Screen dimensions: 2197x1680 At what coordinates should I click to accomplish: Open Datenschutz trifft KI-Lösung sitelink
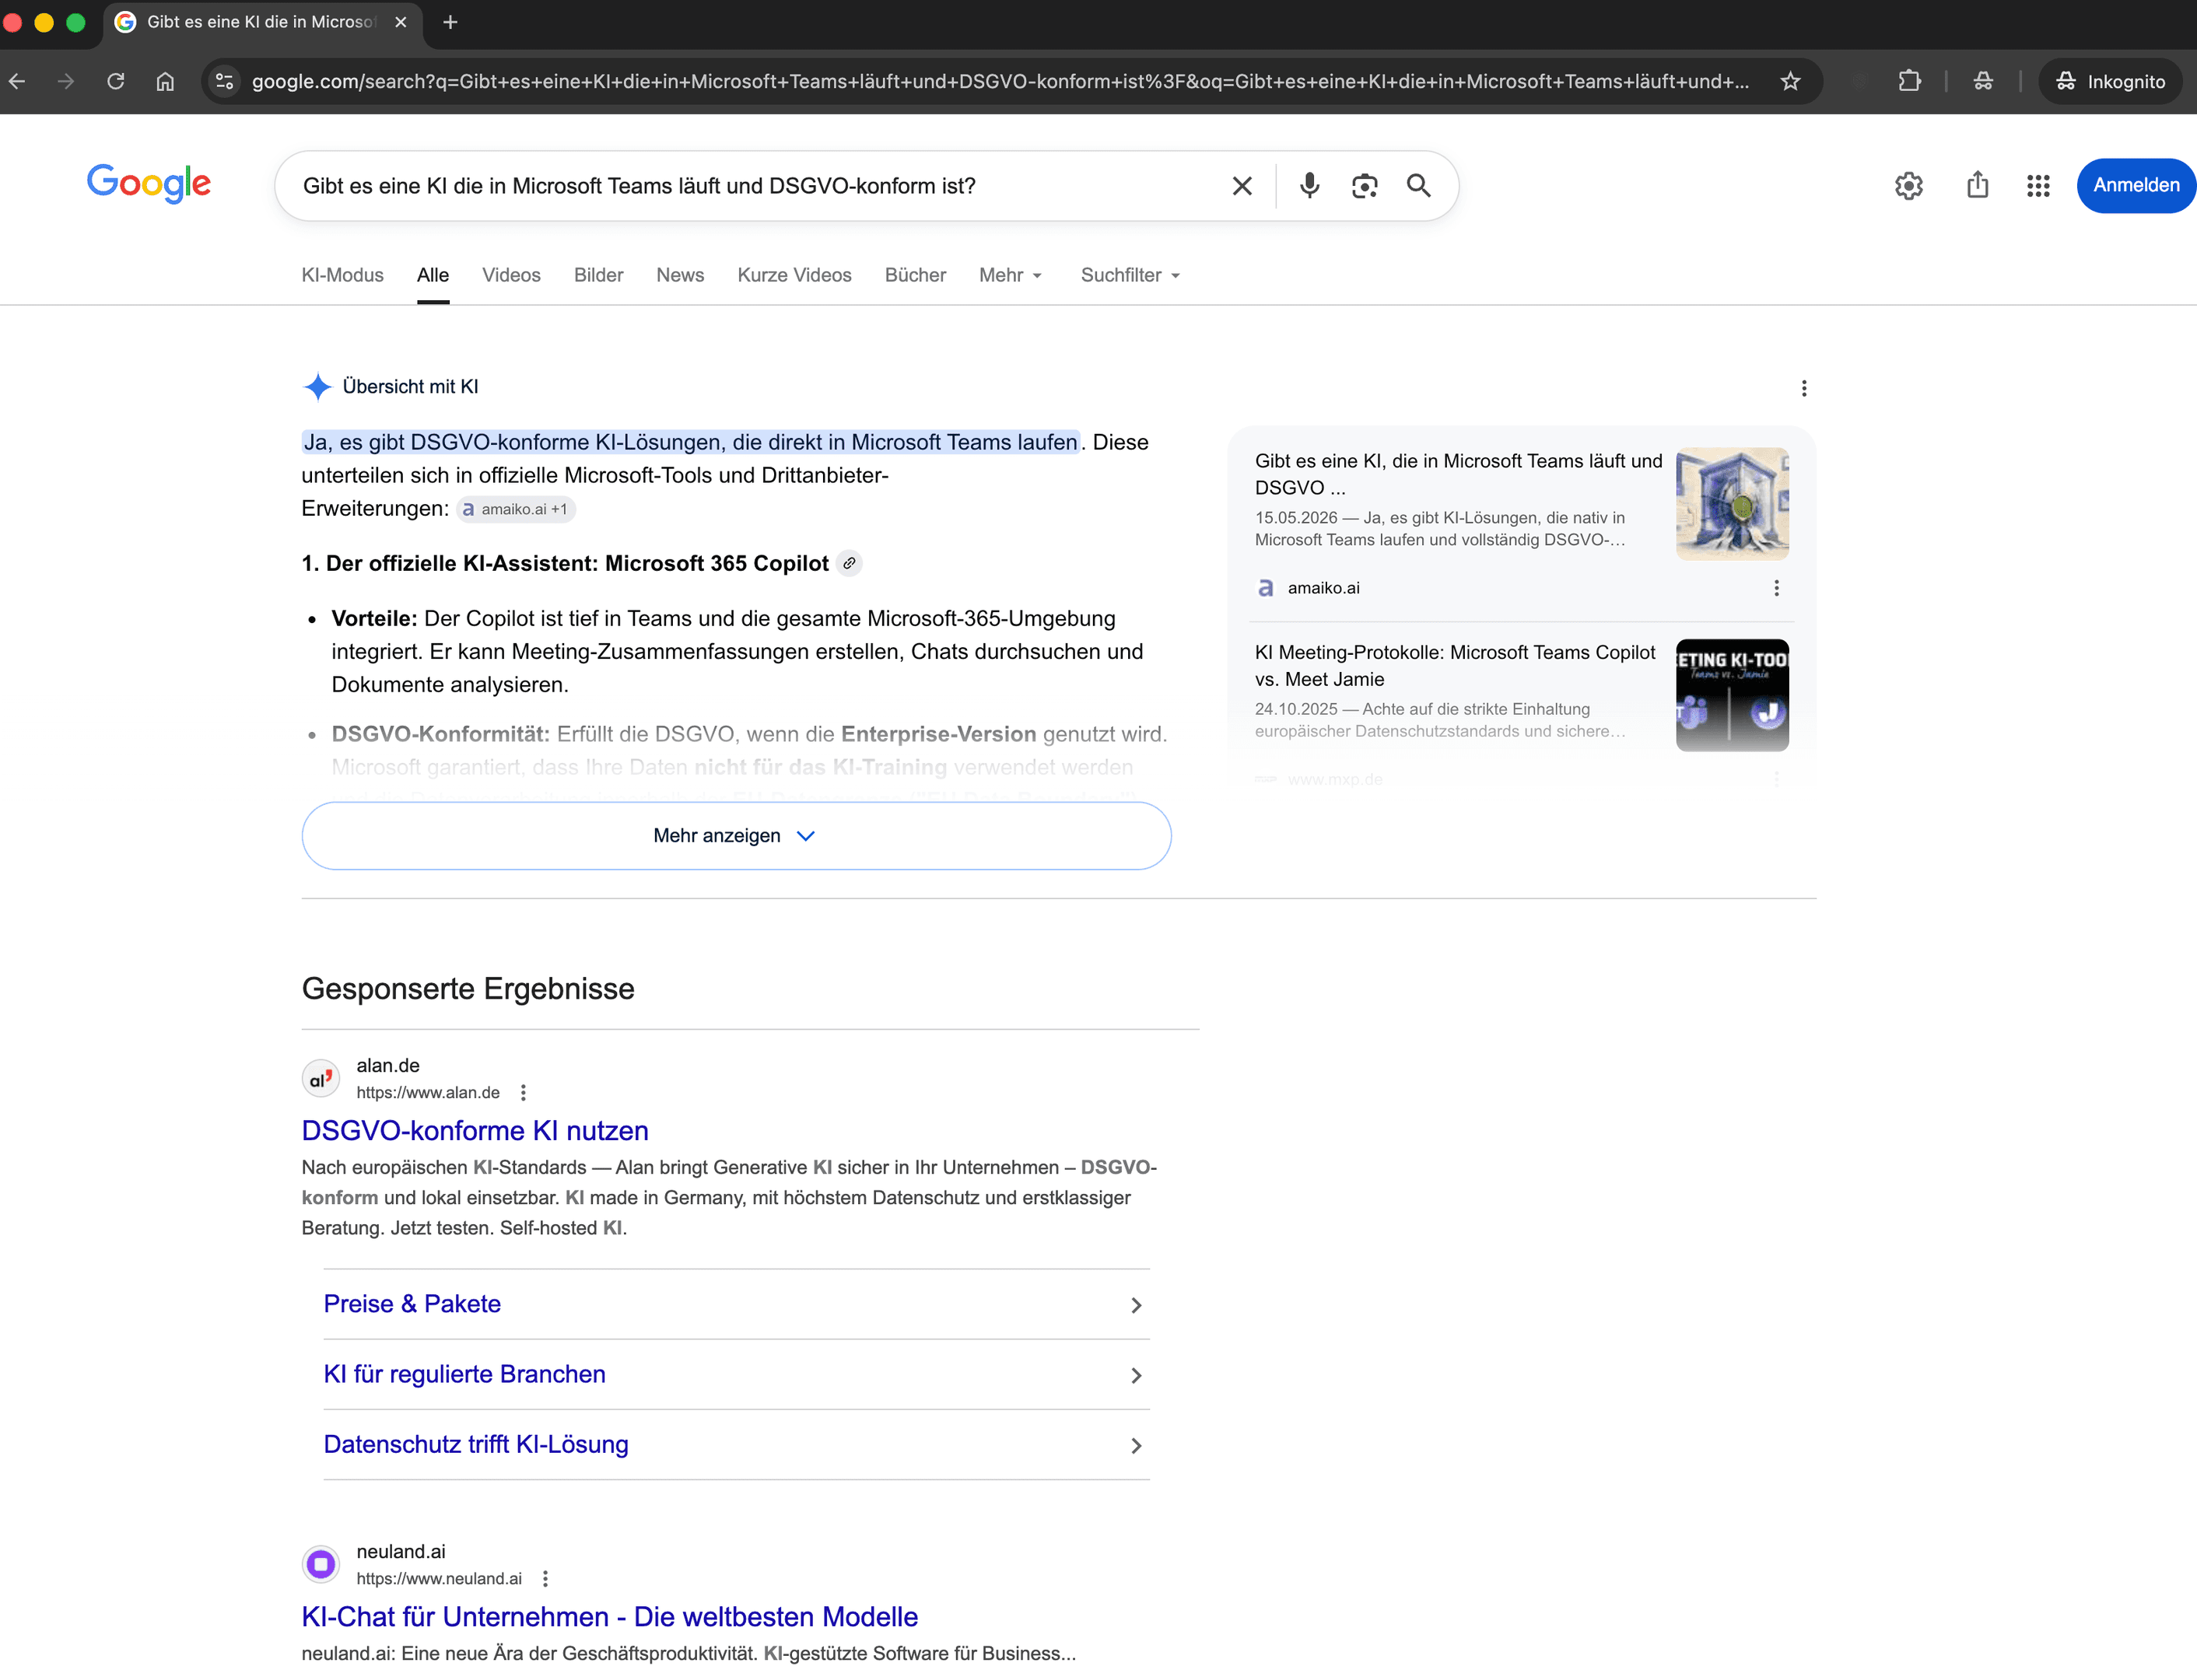click(476, 1444)
